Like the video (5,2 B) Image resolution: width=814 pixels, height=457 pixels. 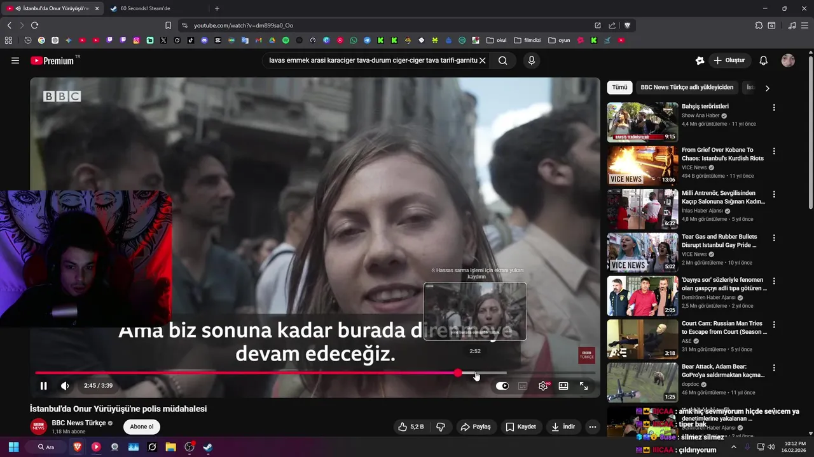411,427
